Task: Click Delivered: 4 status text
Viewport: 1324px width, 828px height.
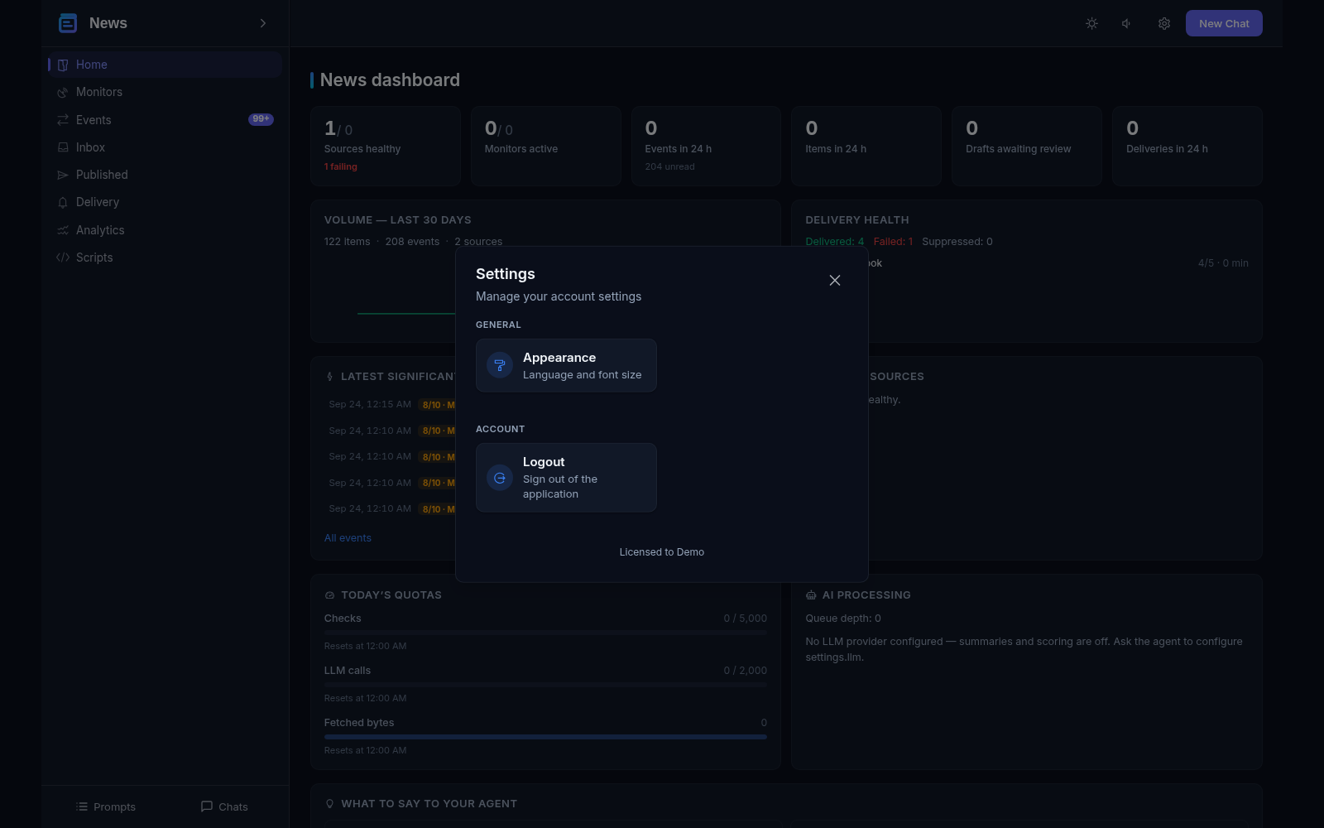Action: point(835,242)
